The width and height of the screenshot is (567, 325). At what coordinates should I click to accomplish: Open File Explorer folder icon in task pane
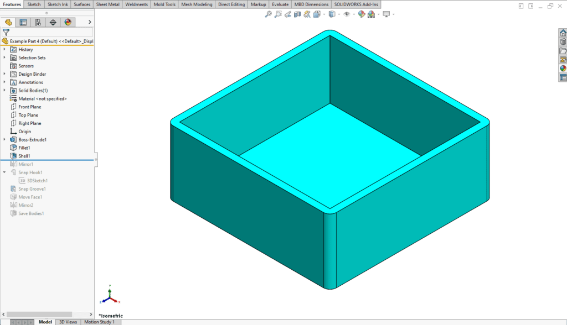point(563,51)
